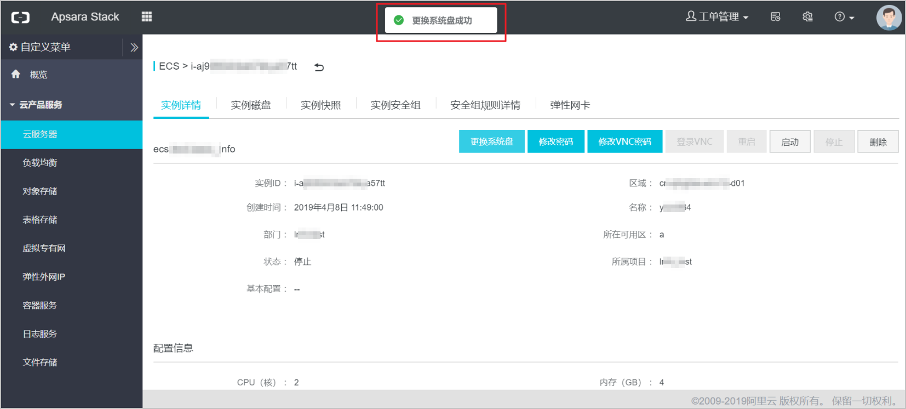Open the task list icon in header
The image size is (906, 409).
click(775, 16)
